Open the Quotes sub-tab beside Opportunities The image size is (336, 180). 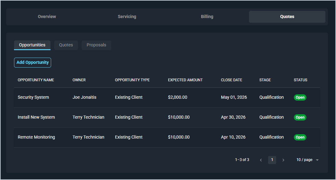[66, 45]
